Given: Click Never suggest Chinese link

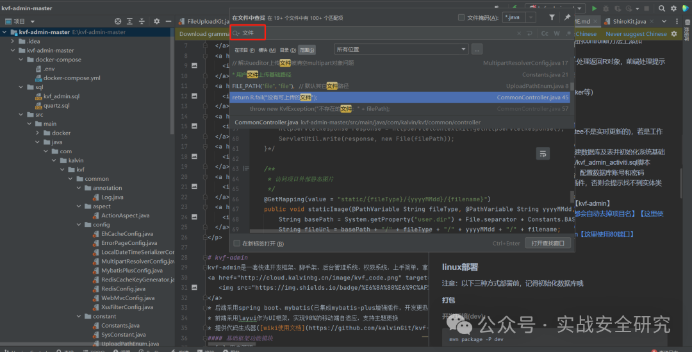Looking at the screenshot, I should tap(636, 33).
